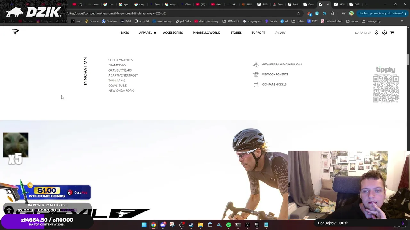
Task: Open the media control toolbar icon
Action: pos(343,13)
